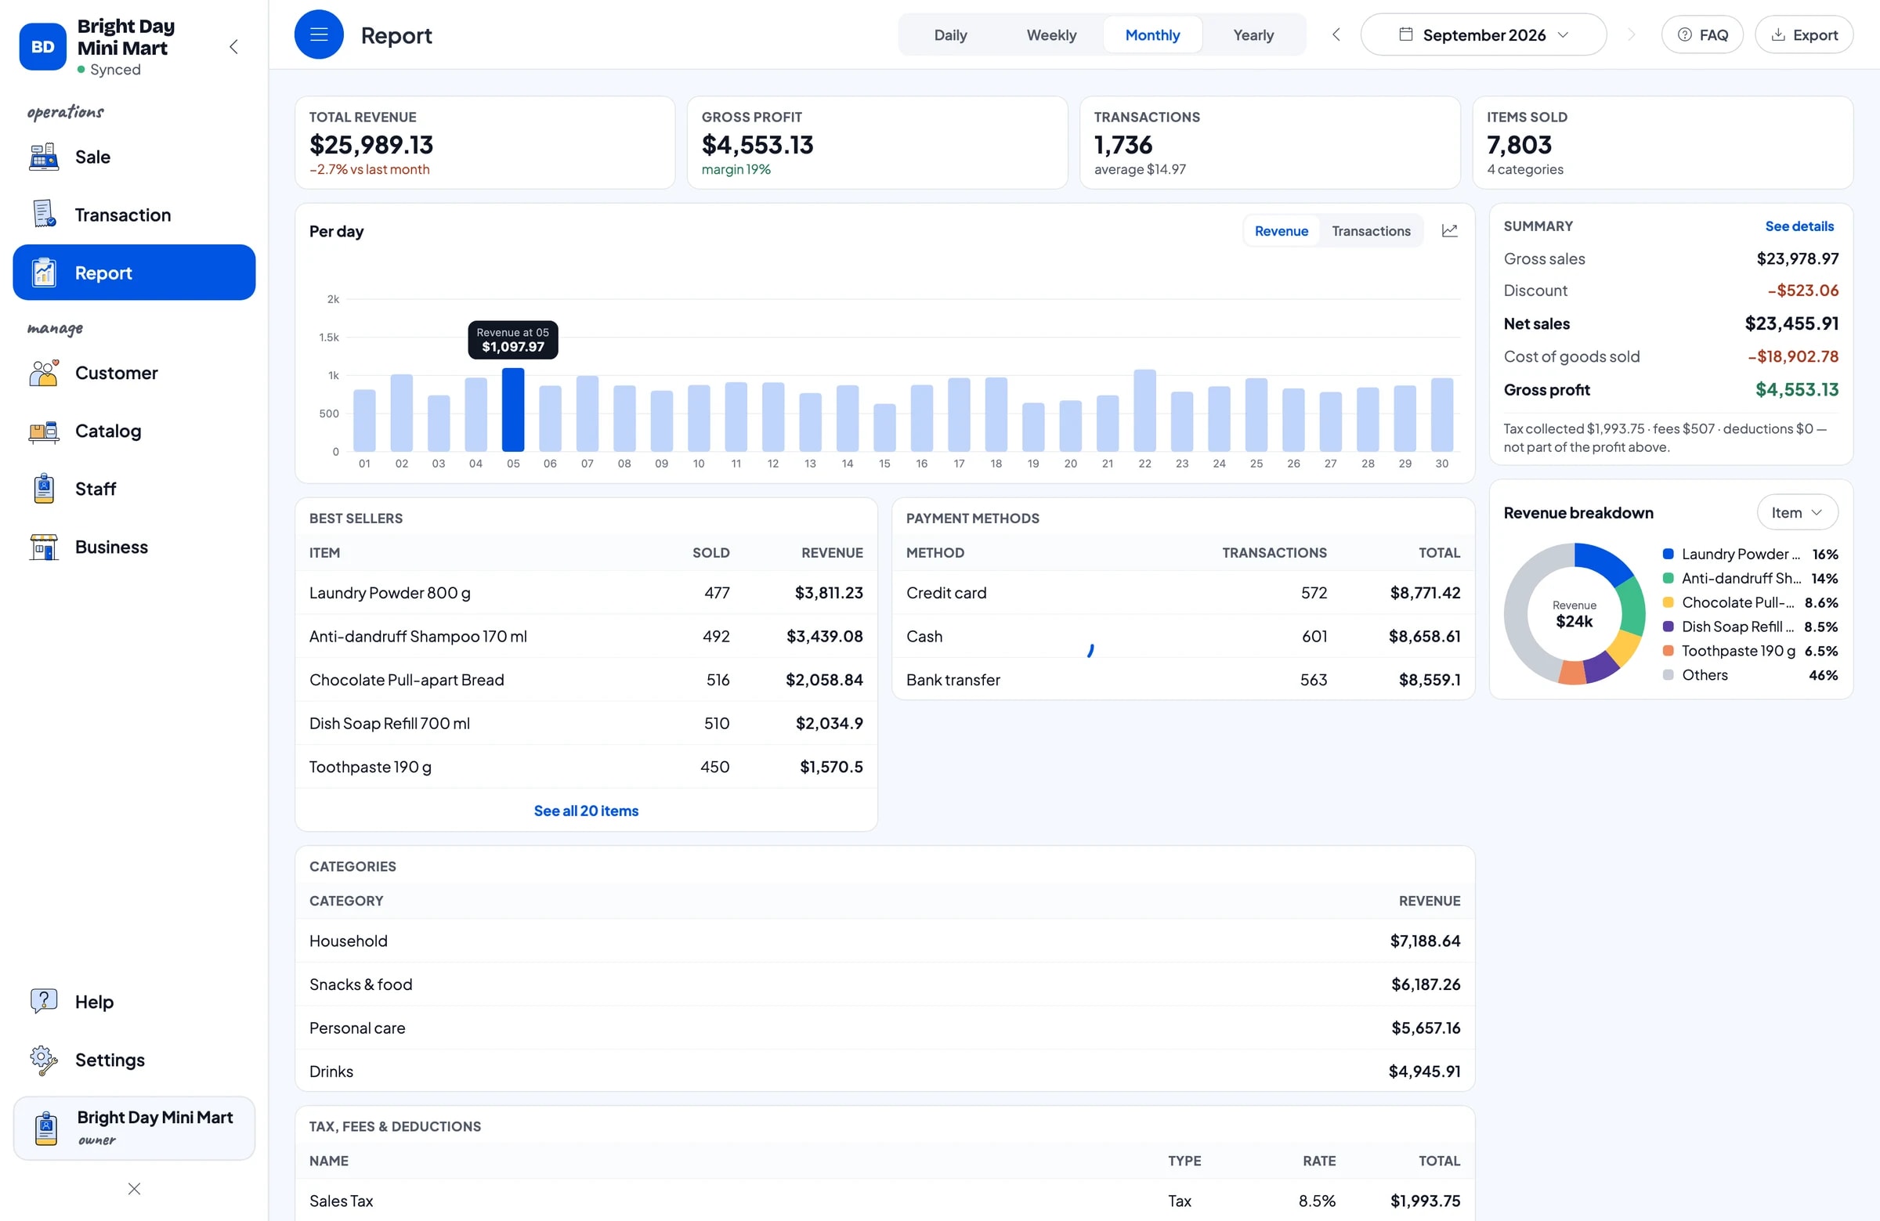Open the hamburger menu beside the Report title
The height and width of the screenshot is (1221, 1880).
point(318,34)
